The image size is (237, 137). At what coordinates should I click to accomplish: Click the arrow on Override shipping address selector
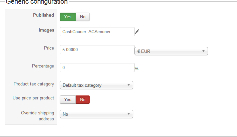(x=129, y=114)
